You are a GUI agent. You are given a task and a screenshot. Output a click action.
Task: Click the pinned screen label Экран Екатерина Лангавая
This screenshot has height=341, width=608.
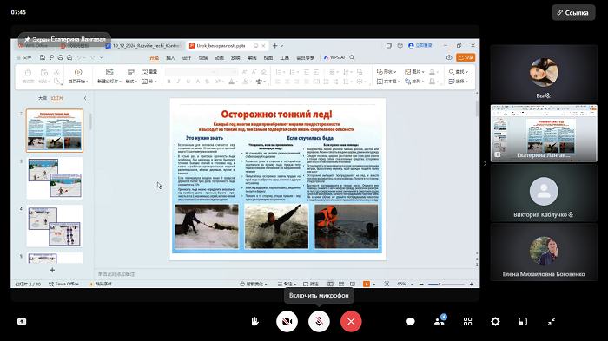[x=65, y=39]
